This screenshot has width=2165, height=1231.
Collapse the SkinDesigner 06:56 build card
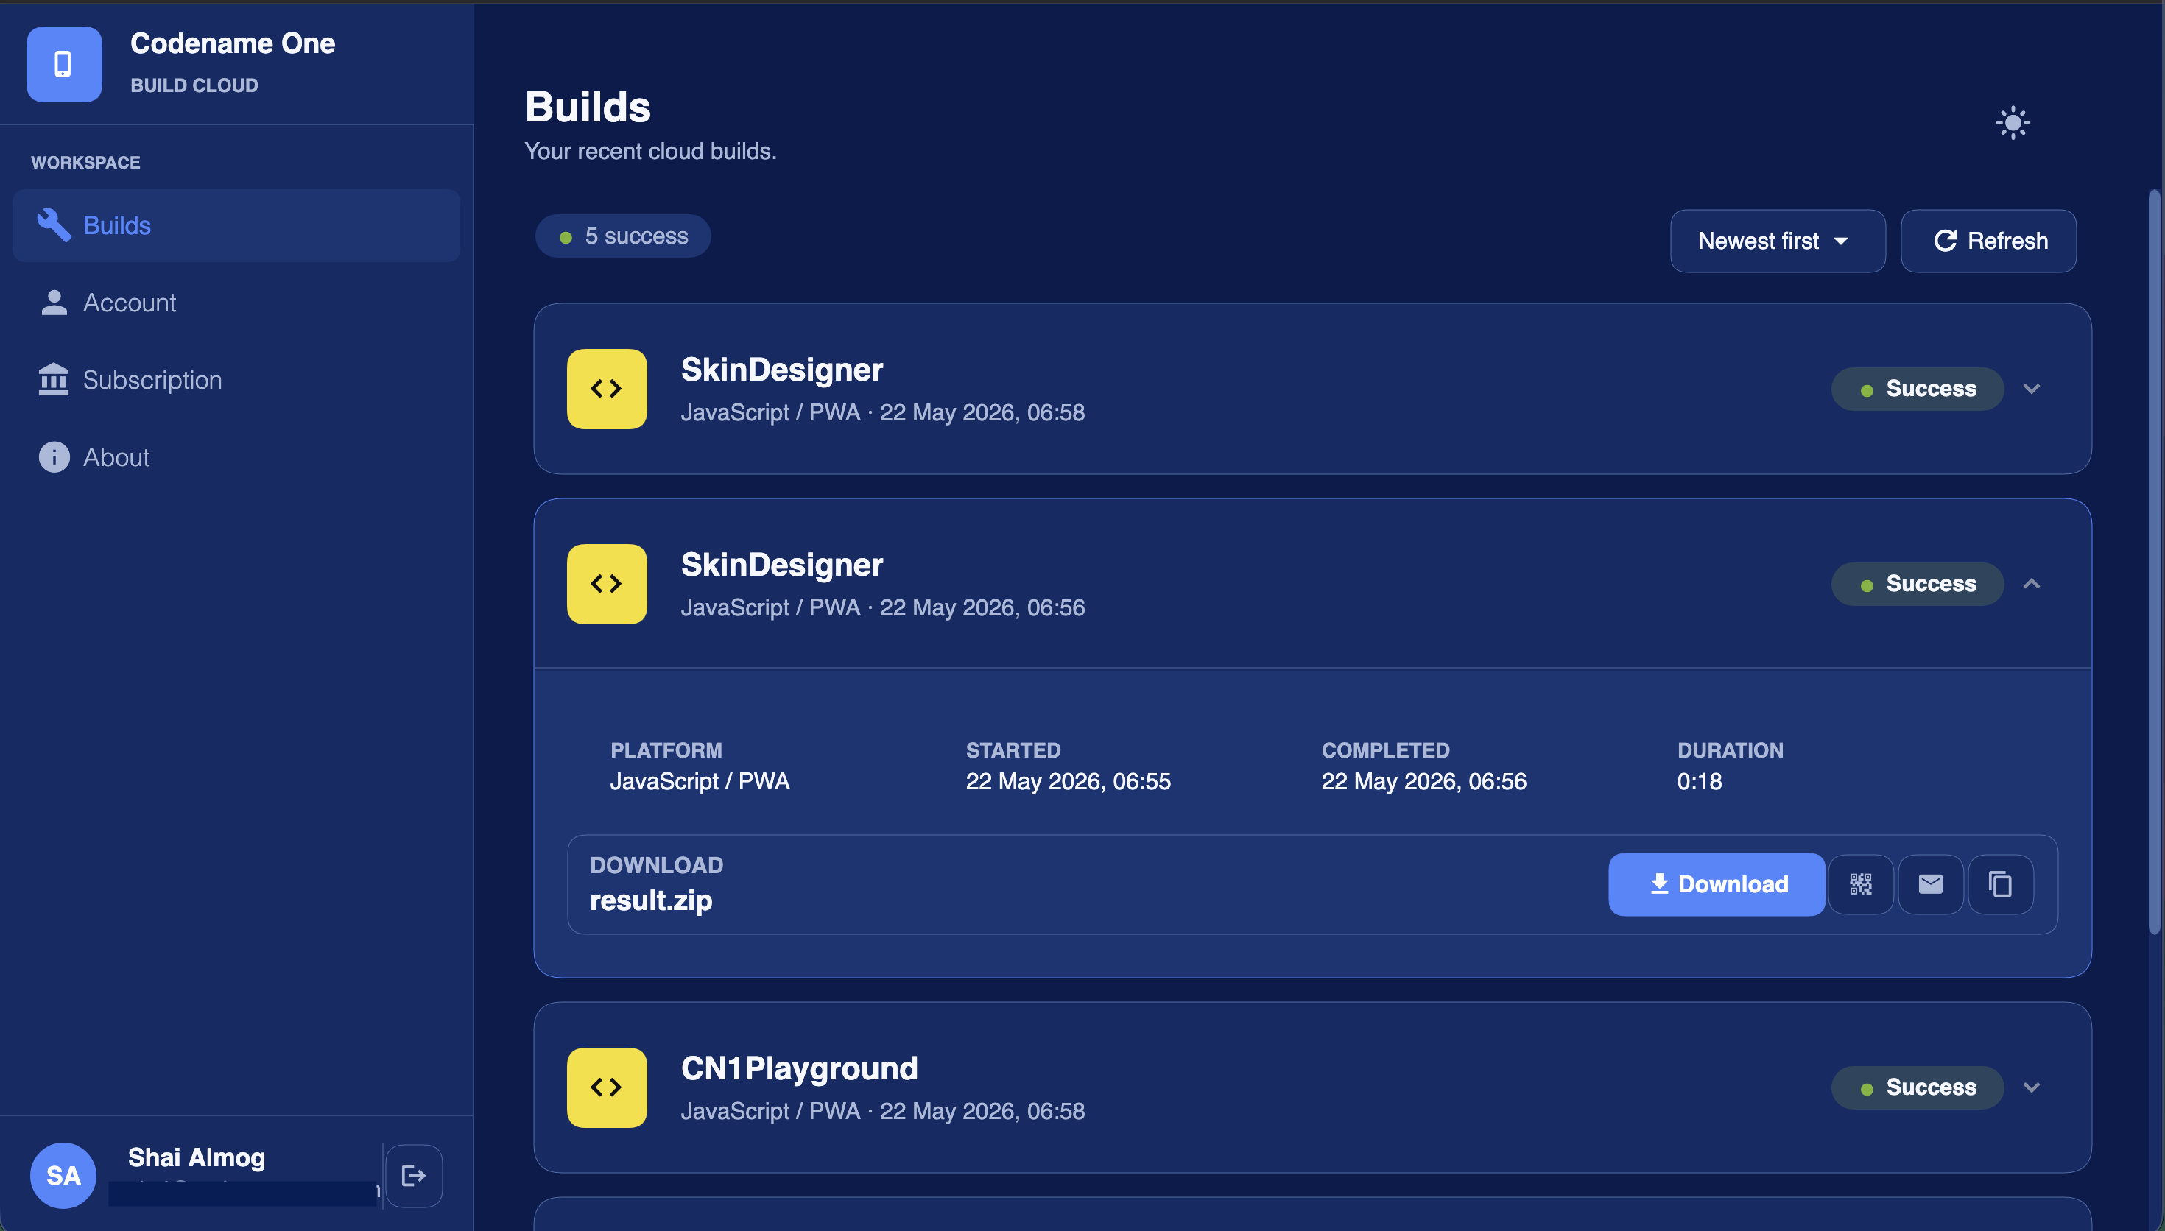(x=2032, y=585)
